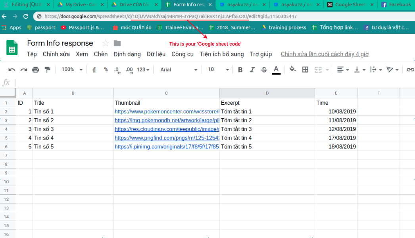
Task: Open the Apps bookmarks shortcut
Action: pos(12,27)
